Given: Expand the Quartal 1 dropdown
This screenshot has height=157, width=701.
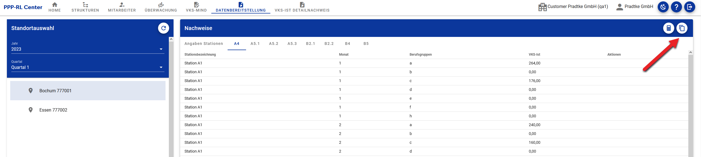Looking at the screenshot, I should coord(88,67).
